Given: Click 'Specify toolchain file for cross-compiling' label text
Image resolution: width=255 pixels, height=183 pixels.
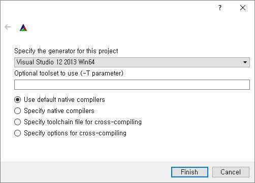Looking at the screenshot, I should click(x=83, y=122).
